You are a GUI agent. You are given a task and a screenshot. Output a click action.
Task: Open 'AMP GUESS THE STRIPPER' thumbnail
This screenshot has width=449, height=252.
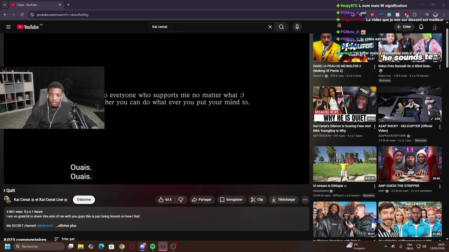click(410, 164)
